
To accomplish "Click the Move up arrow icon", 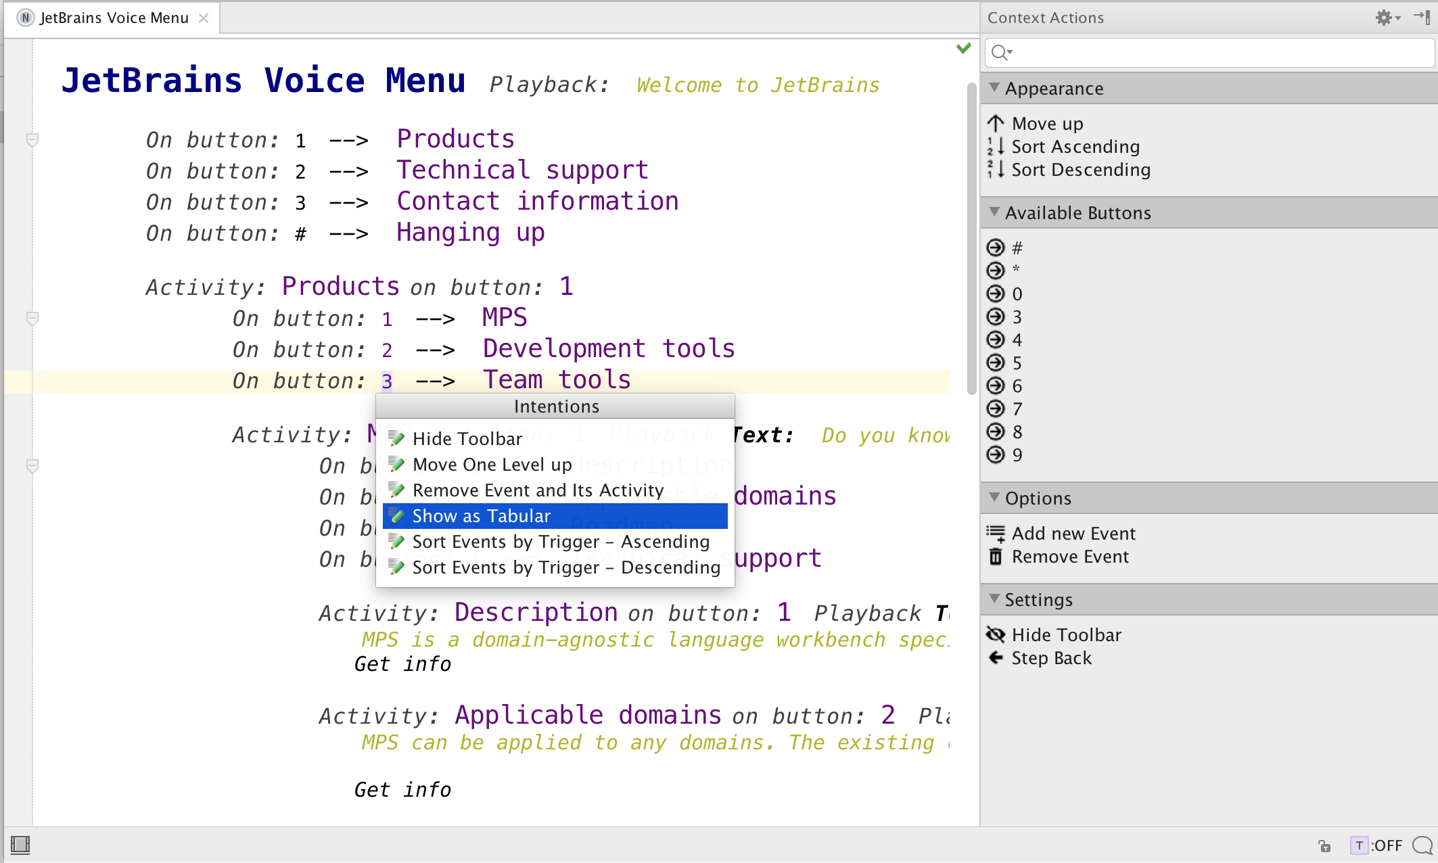I will click(x=996, y=124).
